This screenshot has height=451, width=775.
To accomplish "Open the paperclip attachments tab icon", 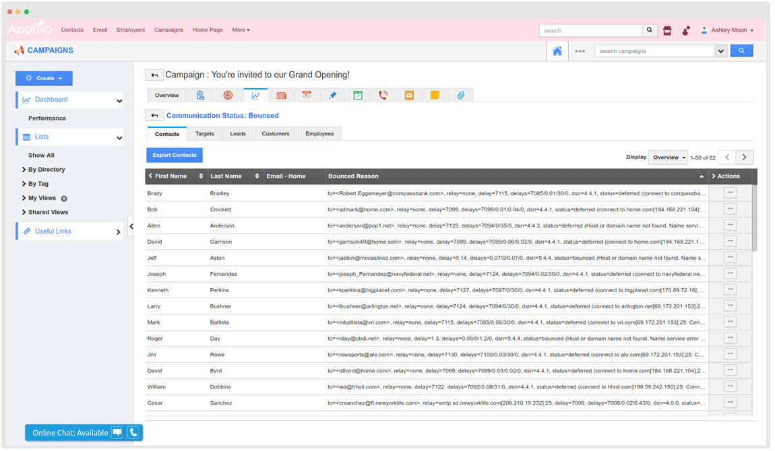I will (x=460, y=96).
